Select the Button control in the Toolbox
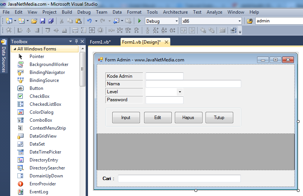303x196 pixels. [x=36, y=88]
